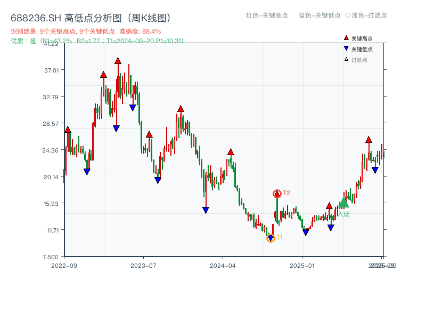Toggle the 浅色-过滤点 circle option in the header
Screen dimensions: 426x320
[368, 16]
